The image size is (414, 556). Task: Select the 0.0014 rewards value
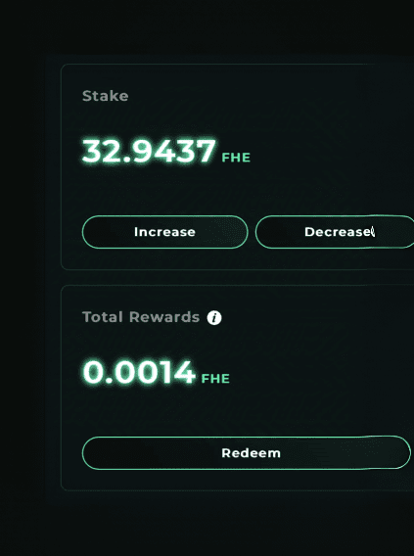[139, 372]
